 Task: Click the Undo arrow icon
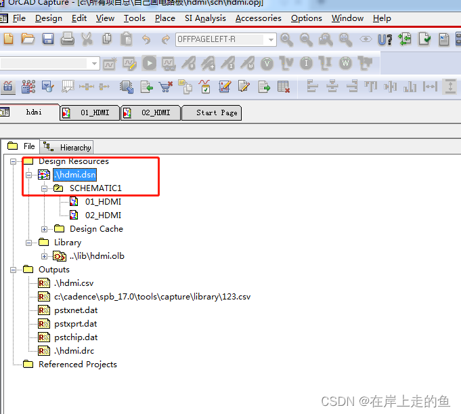tap(146, 39)
